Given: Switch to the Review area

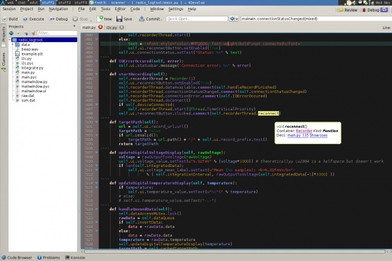Looking at the screenshot, I should point(348,10).
